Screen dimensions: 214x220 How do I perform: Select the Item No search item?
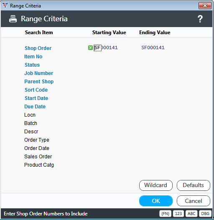tap(33, 57)
